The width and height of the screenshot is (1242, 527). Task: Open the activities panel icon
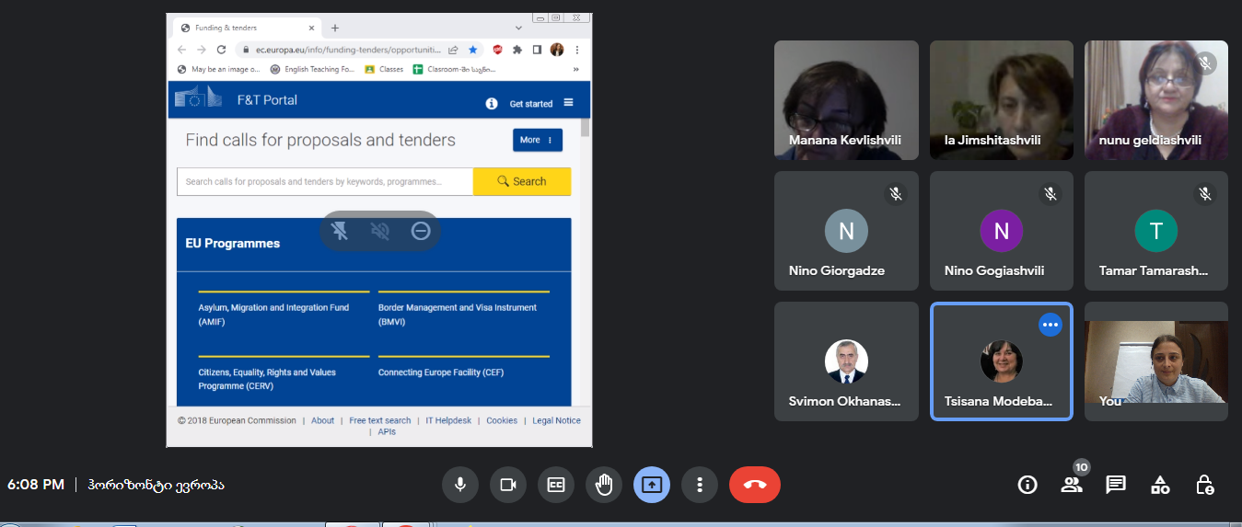[x=1160, y=485]
